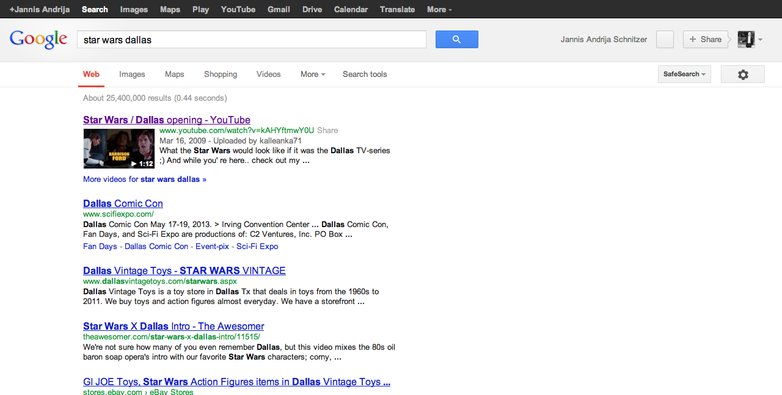Open the settings gear button

pyautogui.click(x=743, y=74)
